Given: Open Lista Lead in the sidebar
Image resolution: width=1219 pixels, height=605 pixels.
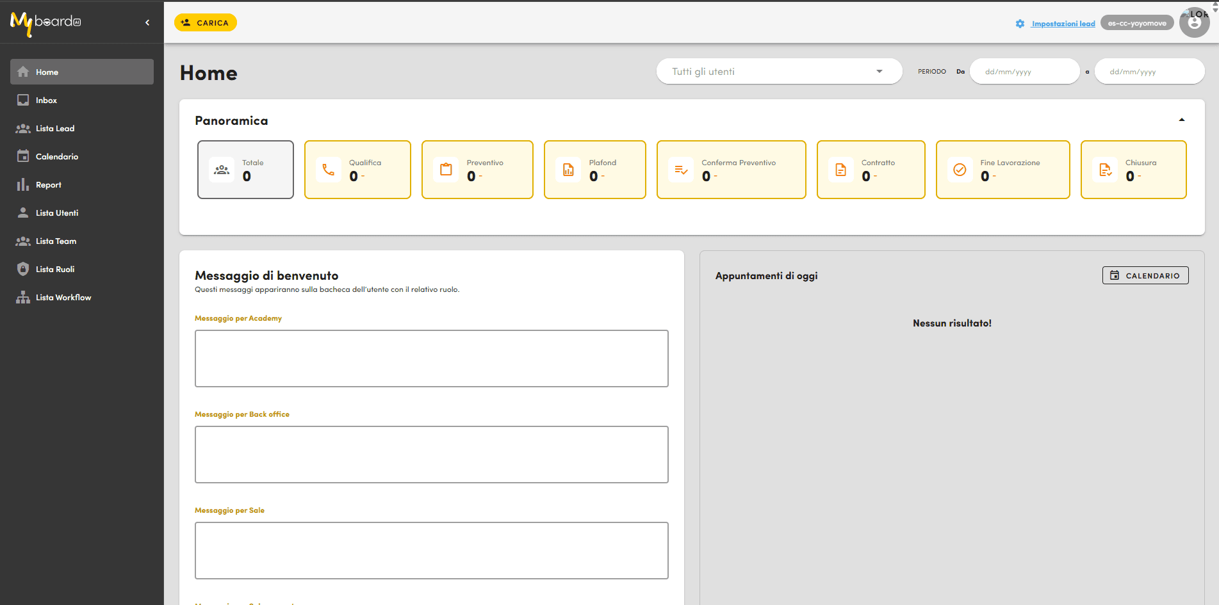Looking at the screenshot, I should pos(55,129).
